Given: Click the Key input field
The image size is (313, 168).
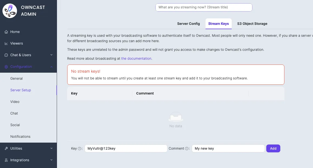Looking at the screenshot, I should 126,149.
